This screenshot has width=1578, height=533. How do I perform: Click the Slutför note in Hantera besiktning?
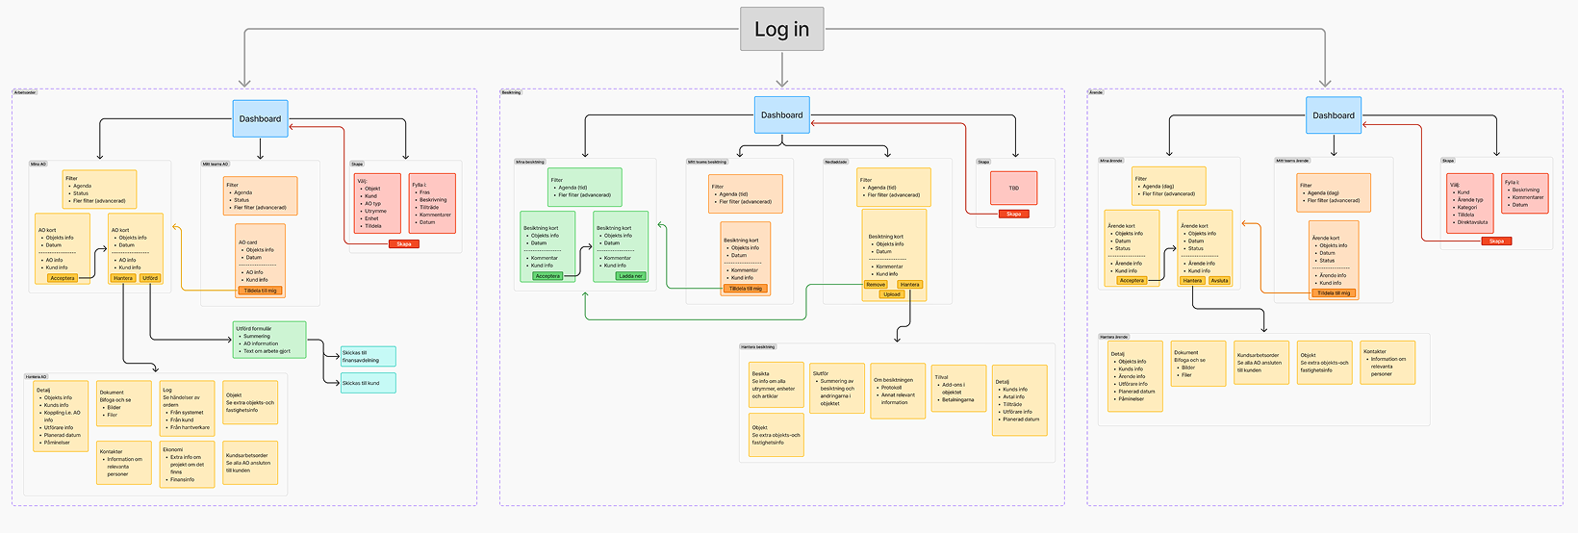tap(836, 389)
